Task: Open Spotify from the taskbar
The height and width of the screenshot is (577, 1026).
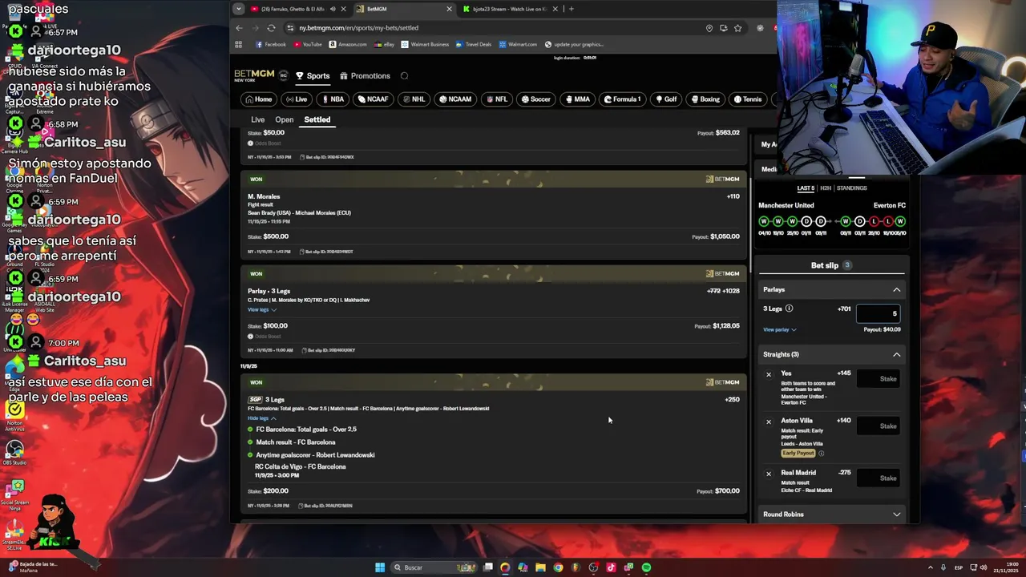Action: coord(646,567)
